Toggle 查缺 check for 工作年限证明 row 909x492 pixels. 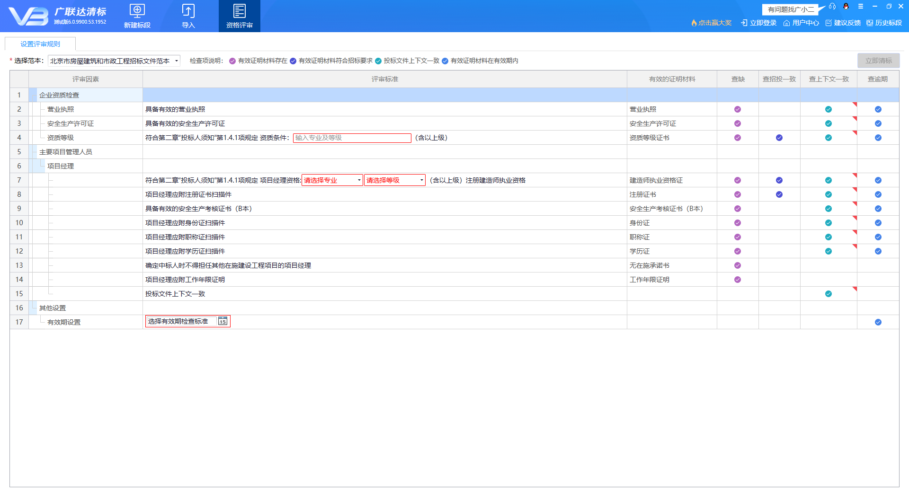(738, 280)
